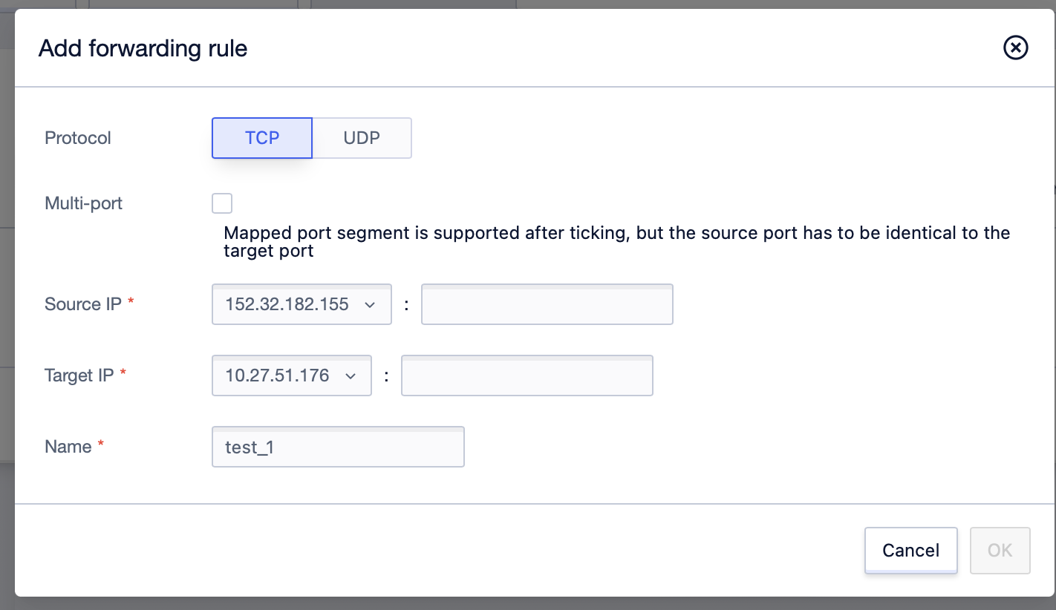Click the Name field containing test_1
1056x610 pixels.
[339, 447]
